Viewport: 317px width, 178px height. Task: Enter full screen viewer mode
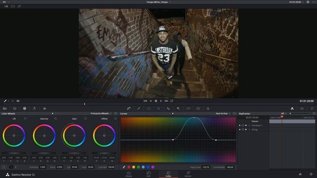pyautogui.click(x=308, y=2)
